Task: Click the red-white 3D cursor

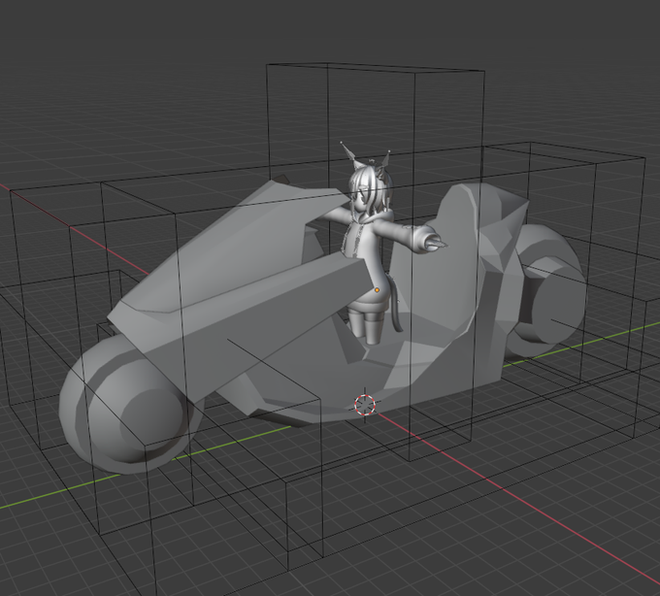Action: [x=365, y=404]
